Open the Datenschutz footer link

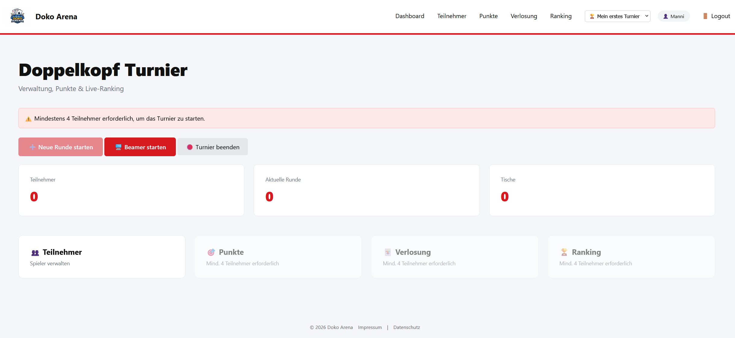406,327
